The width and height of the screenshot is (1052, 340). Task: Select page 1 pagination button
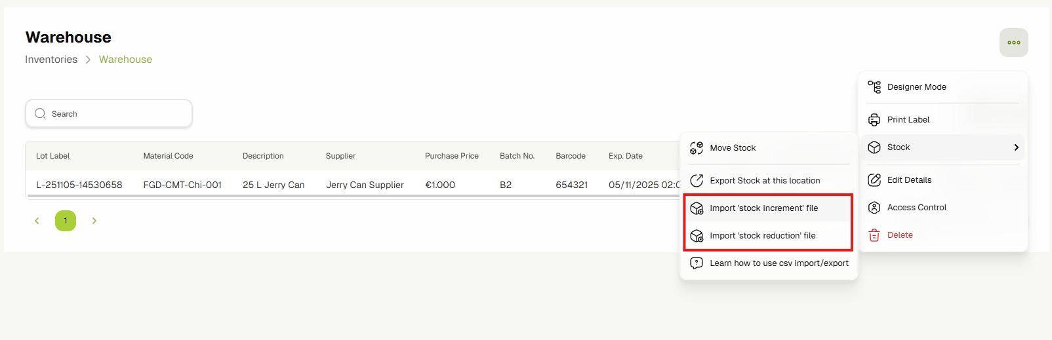click(x=66, y=221)
